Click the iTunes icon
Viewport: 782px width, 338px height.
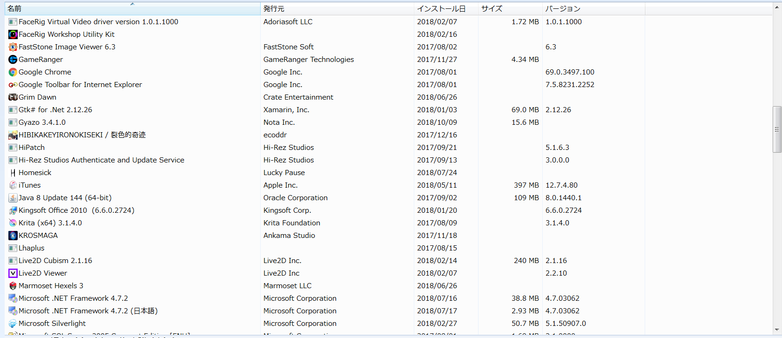click(x=13, y=185)
